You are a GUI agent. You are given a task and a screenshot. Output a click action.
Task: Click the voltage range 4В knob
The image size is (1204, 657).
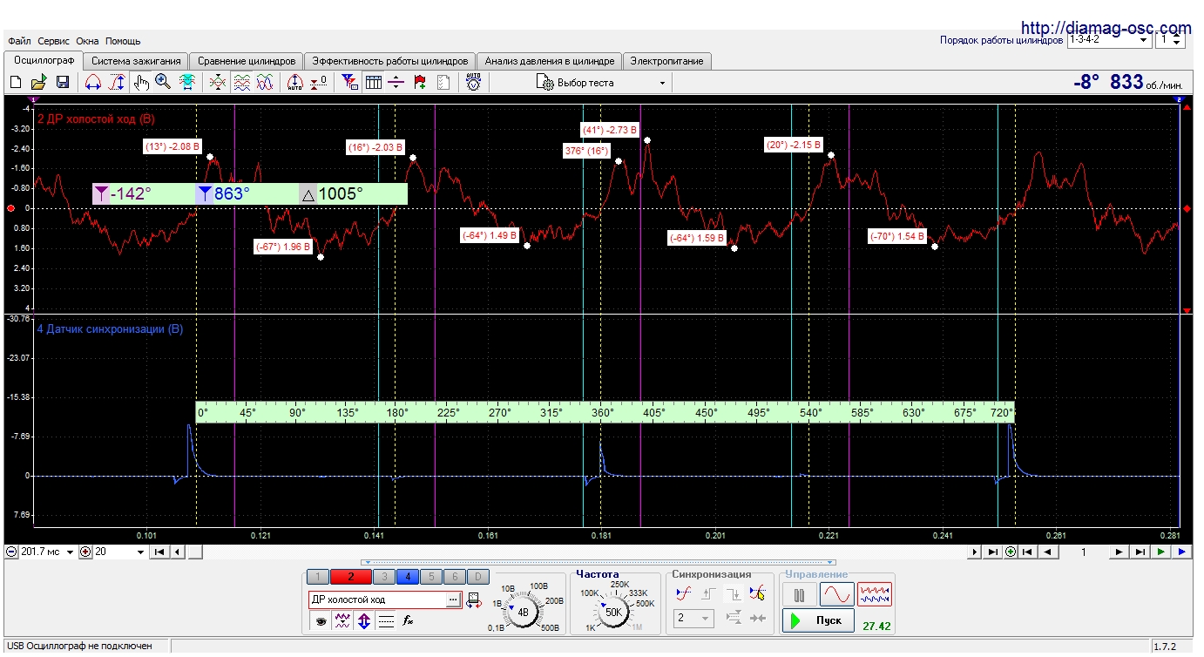click(523, 612)
